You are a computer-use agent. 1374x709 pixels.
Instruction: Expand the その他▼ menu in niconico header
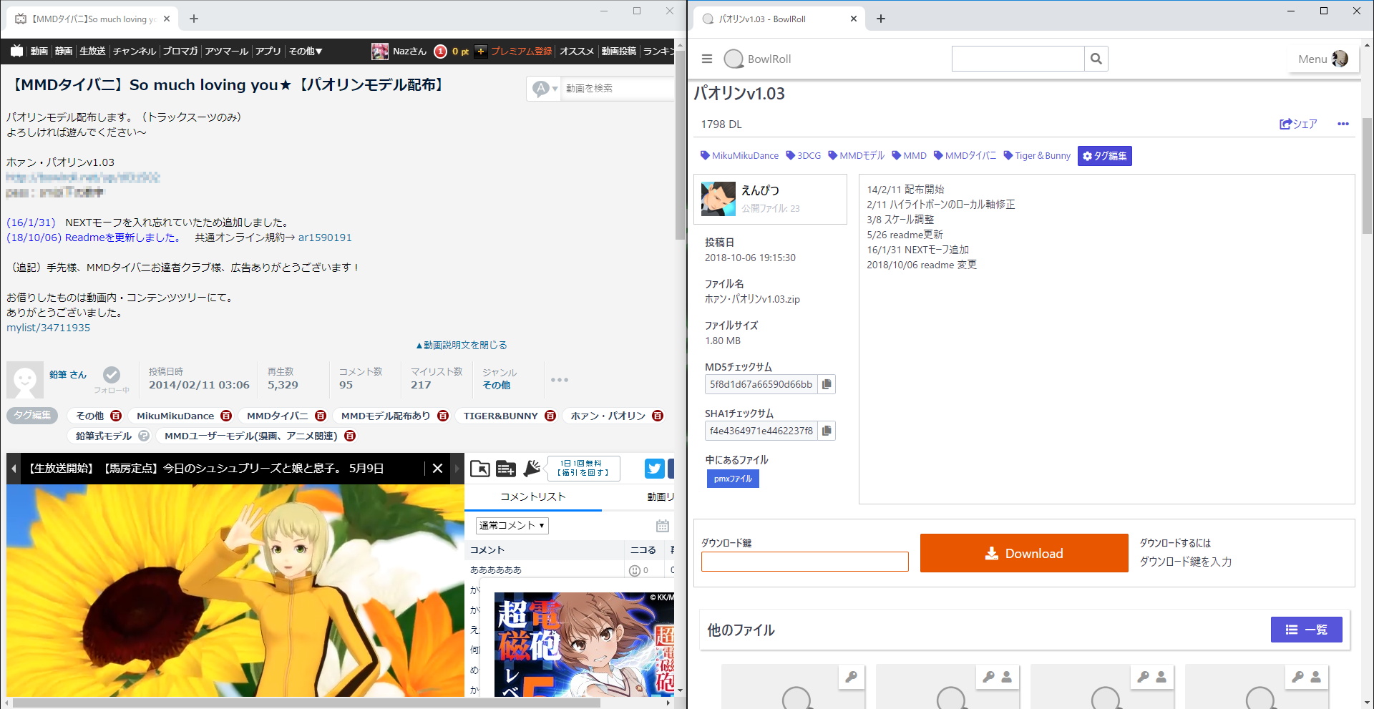pos(306,51)
